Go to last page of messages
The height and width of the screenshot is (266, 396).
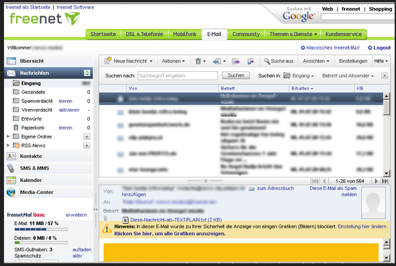coord(385,181)
